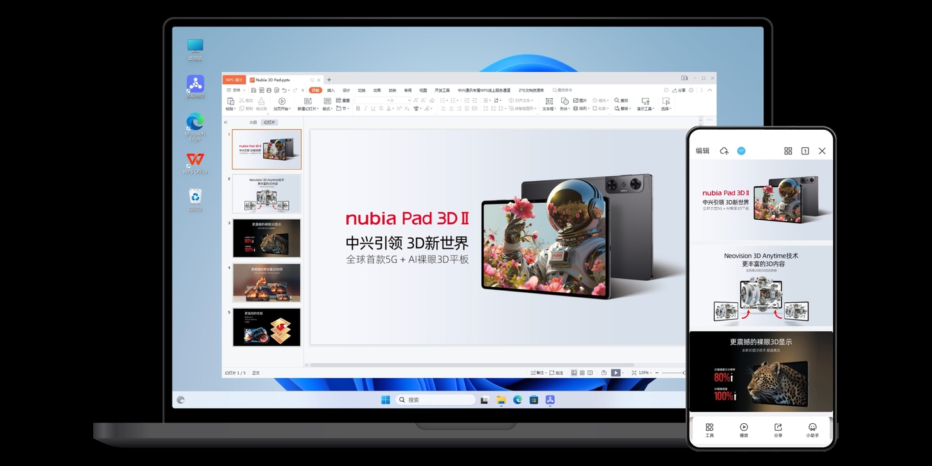The image size is (932, 466).
Task: Click the Strikethrough S icon
Action: tap(381, 108)
